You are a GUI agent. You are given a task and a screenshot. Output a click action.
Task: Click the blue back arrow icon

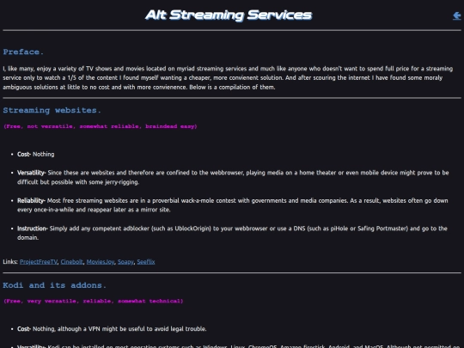point(456,15)
